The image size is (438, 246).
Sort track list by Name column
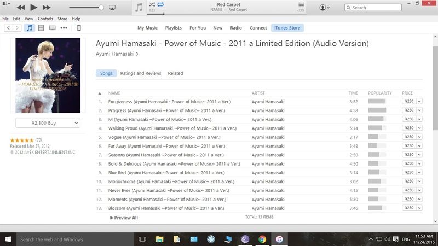(x=114, y=93)
